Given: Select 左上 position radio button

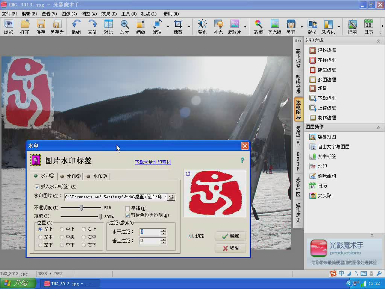Looking at the screenshot, I should coord(40,229).
